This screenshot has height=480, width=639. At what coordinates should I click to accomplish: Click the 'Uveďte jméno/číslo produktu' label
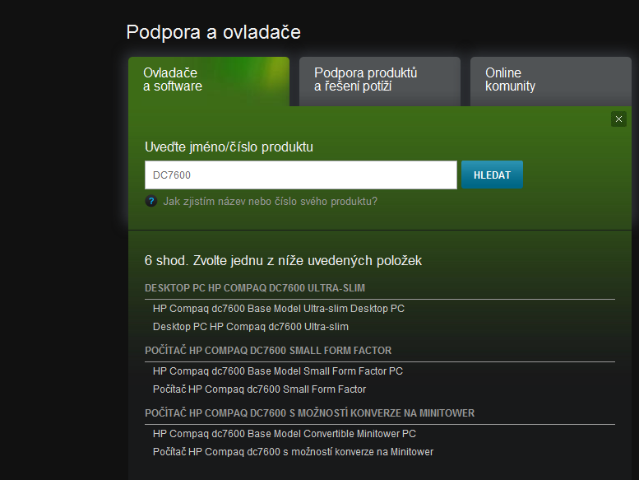229,147
